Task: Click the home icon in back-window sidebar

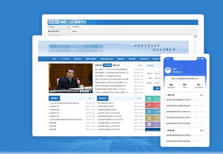Action: 49,31
